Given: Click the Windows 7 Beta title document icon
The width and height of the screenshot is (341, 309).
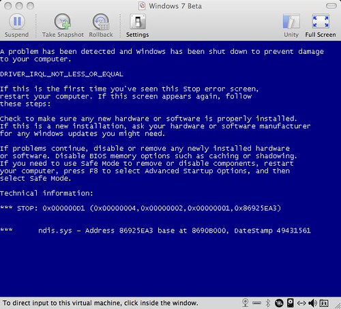Looking at the screenshot, I should 142,6.
